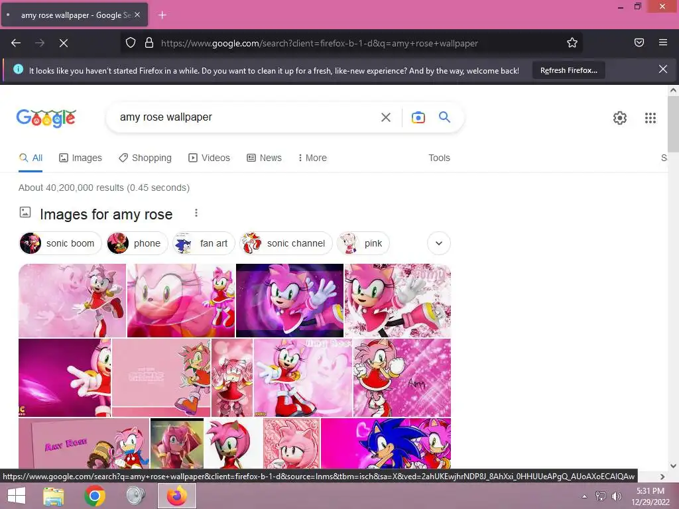The height and width of the screenshot is (509, 679).
Task: Open the search Tools options
Action: (439, 158)
